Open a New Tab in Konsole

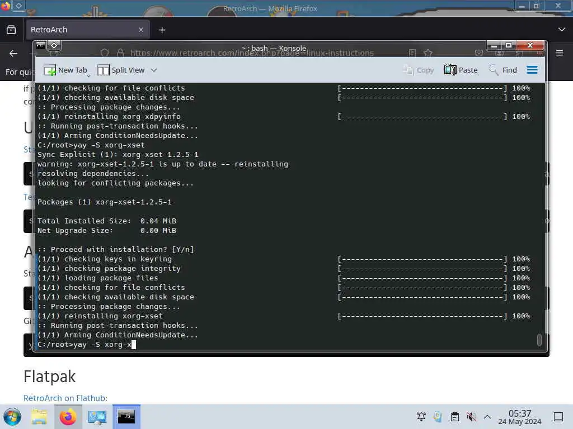point(65,70)
